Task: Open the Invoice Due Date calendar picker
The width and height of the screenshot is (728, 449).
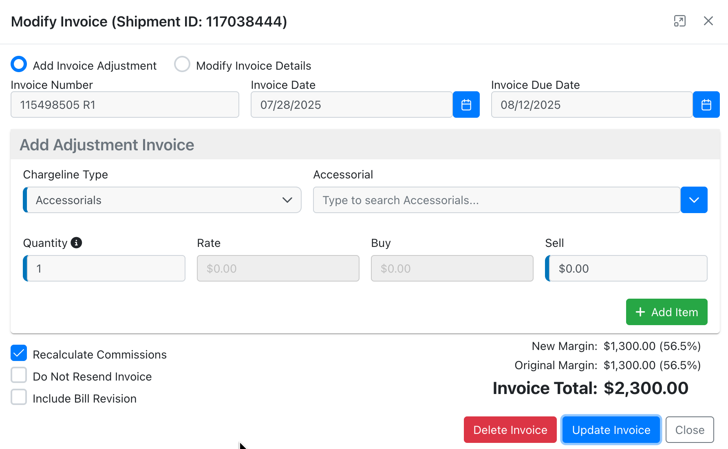Action: [x=706, y=105]
